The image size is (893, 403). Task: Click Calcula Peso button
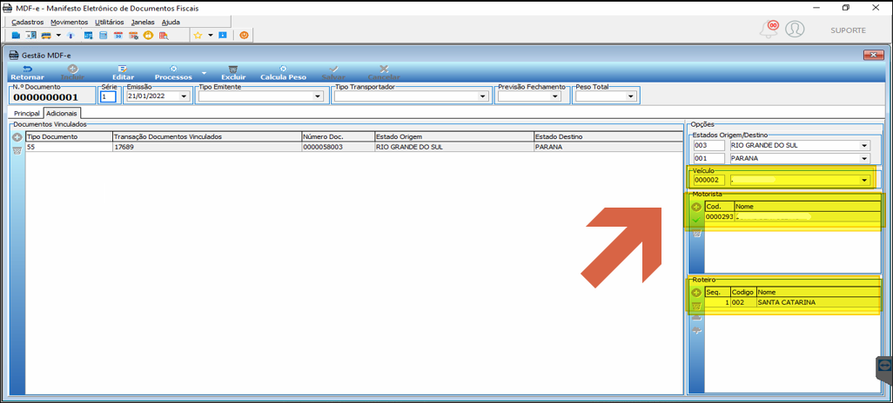(x=283, y=72)
